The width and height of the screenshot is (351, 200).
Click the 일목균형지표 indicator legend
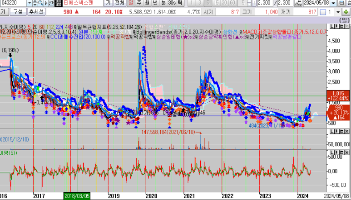pyautogui.click(x=110, y=27)
